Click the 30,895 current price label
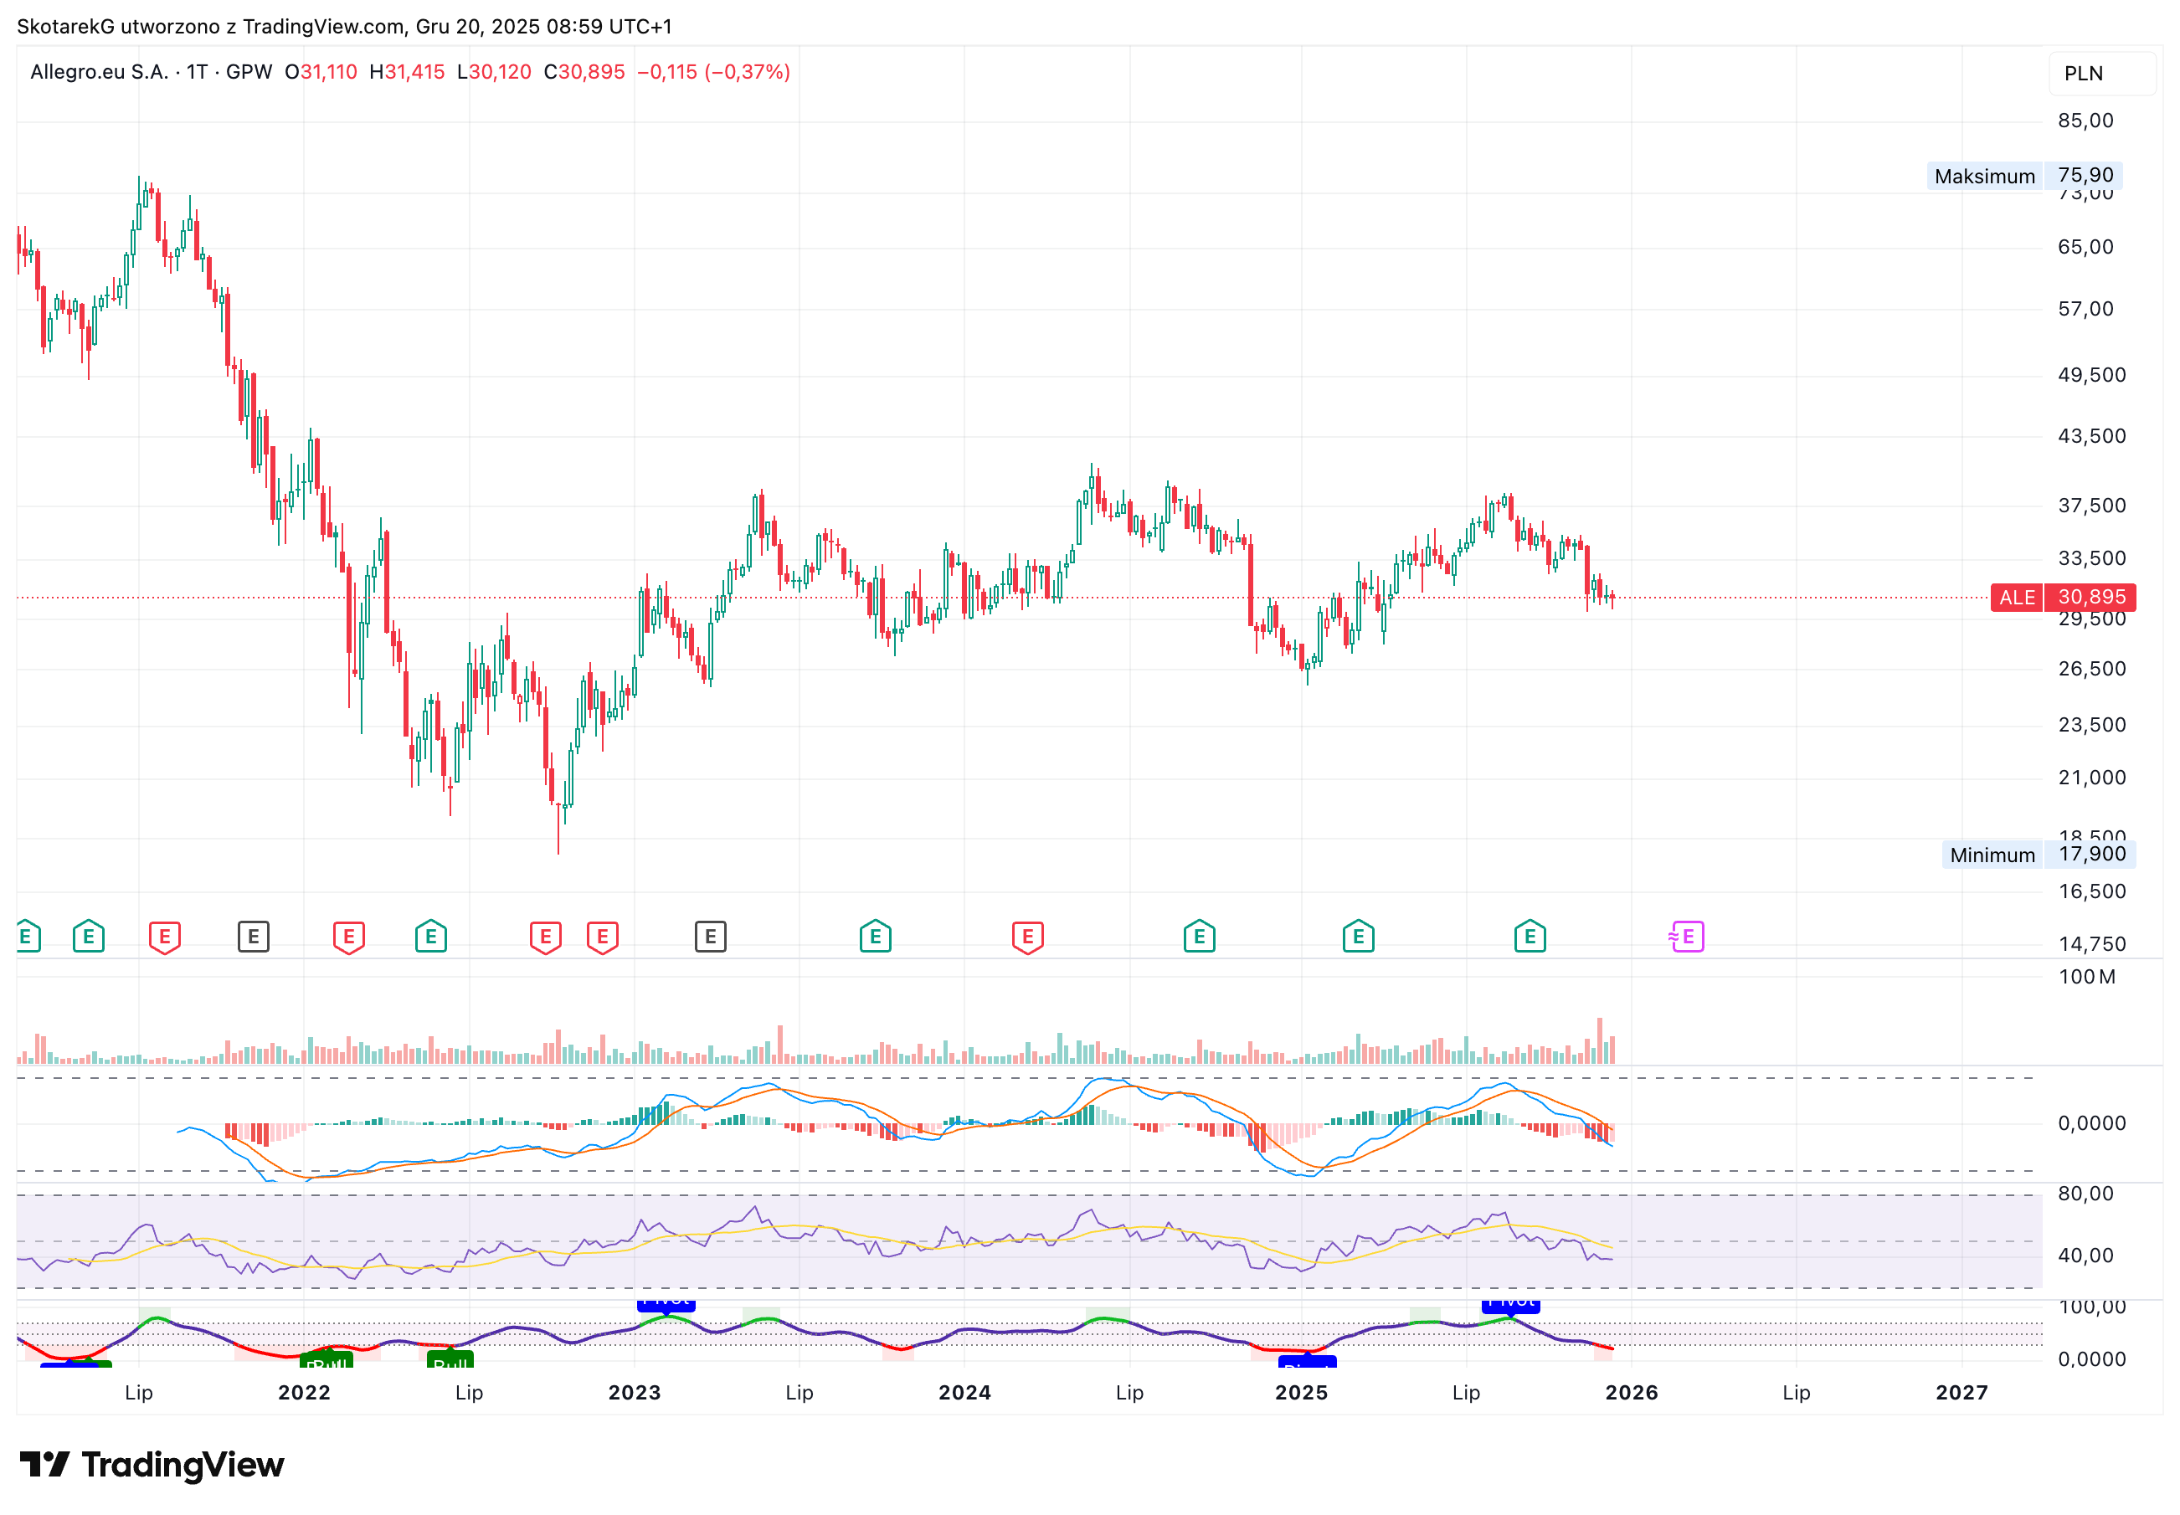 point(2090,597)
